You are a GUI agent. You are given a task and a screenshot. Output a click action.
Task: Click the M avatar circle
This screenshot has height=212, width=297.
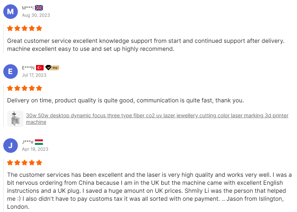click(x=10, y=12)
